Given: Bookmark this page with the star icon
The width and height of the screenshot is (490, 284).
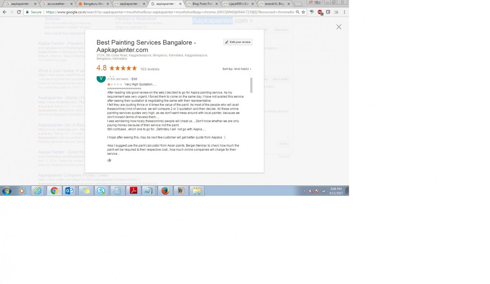Looking at the screenshot, I should point(303,12).
